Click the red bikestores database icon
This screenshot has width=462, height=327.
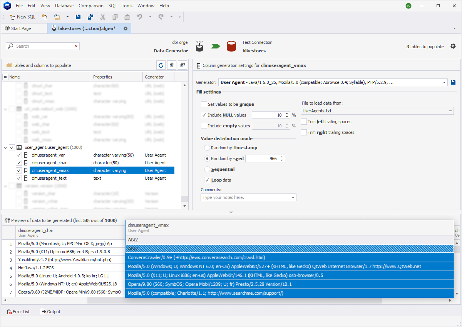231,46
